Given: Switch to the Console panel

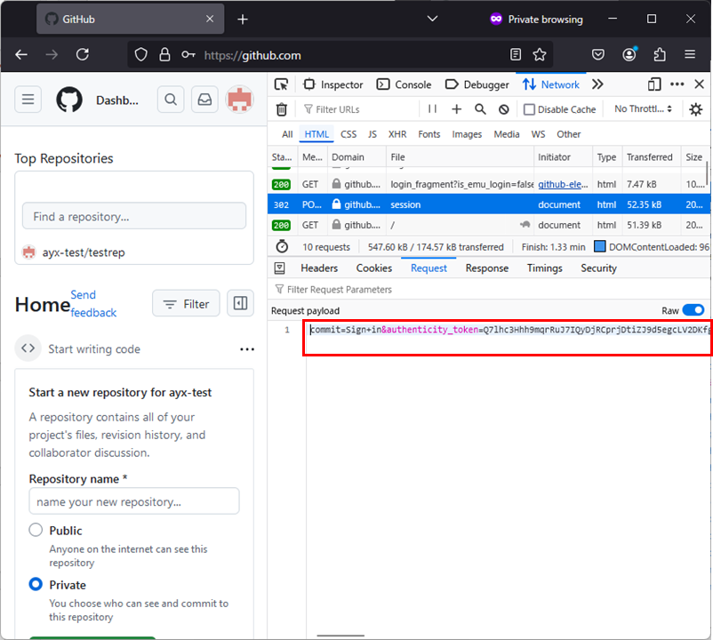Looking at the screenshot, I should click(404, 84).
